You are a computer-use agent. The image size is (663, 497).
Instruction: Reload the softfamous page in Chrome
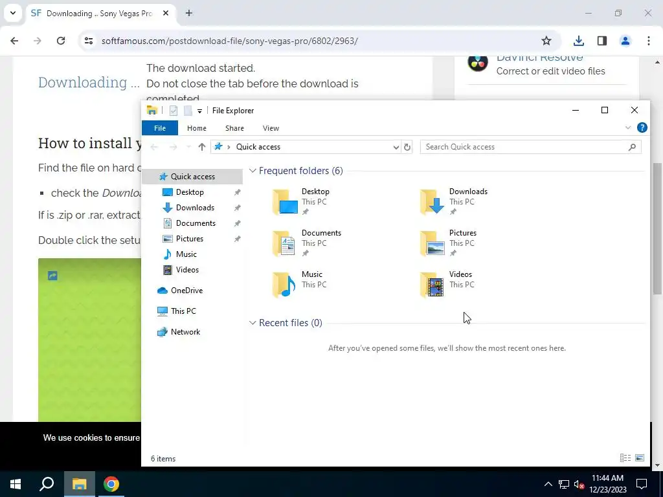click(61, 41)
